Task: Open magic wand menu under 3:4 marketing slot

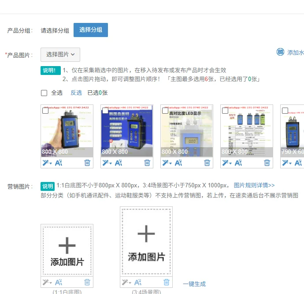Action: pyautogui.click(x=126, y=282)
